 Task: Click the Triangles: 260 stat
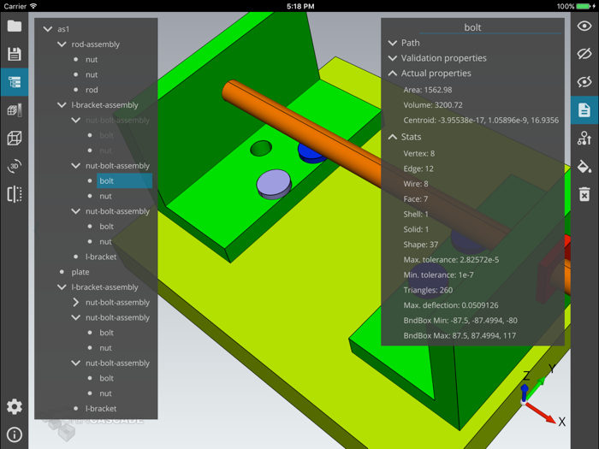[428, 290]
